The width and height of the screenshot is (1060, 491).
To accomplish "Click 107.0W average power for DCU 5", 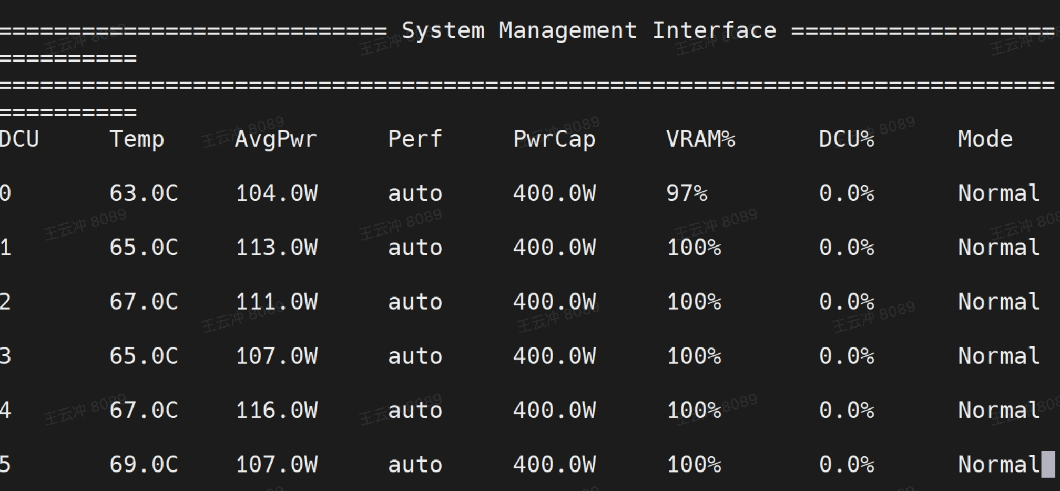I will 277,465.
